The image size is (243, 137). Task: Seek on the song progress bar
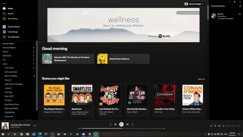click(121, 129)
